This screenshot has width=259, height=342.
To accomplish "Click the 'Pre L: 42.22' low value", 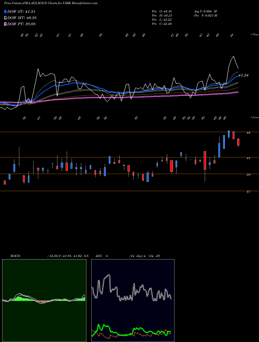I will [x=162, y=19].
